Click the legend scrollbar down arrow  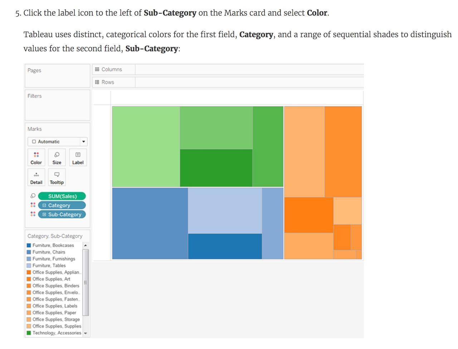point(86,333)
